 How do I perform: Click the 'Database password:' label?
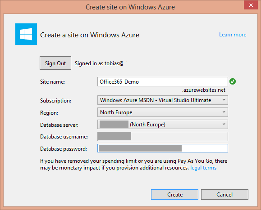(64, 149)
